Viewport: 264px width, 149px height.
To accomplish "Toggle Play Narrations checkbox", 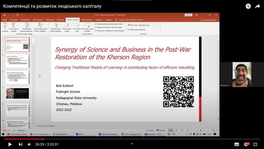I will click(96, 24).
